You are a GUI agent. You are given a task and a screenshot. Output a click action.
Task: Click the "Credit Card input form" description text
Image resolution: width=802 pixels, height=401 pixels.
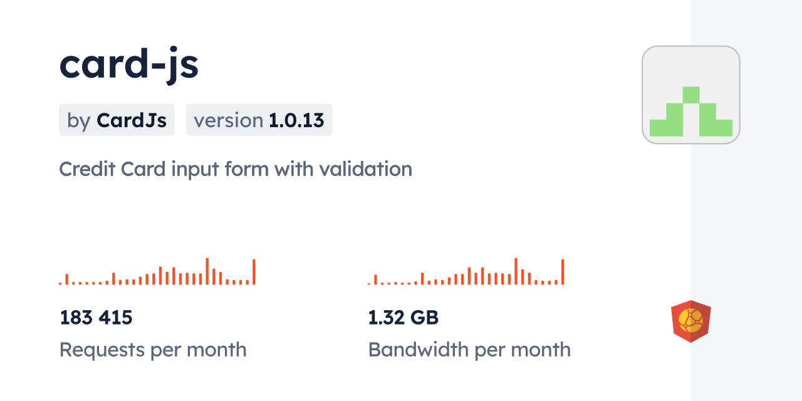[236, 169]
